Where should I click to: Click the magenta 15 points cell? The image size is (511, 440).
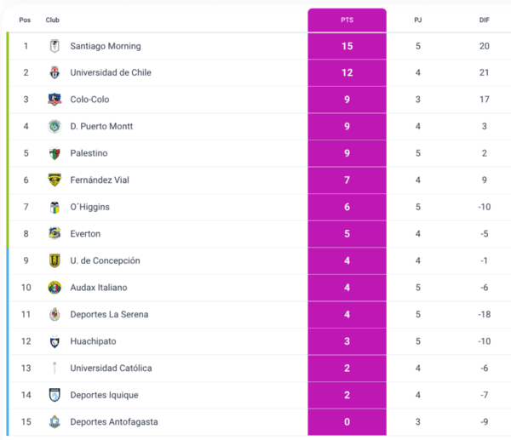pos(347,46)
